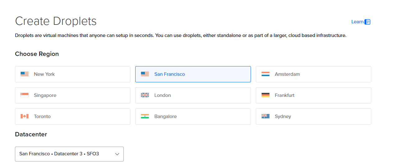Click the Australian flag icon for Sydney

coord(266,116)
